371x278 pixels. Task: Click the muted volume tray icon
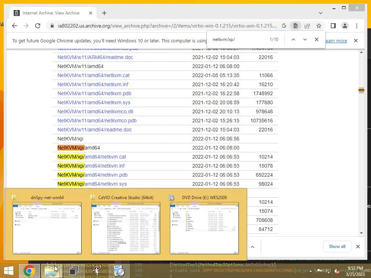[337, 271]
